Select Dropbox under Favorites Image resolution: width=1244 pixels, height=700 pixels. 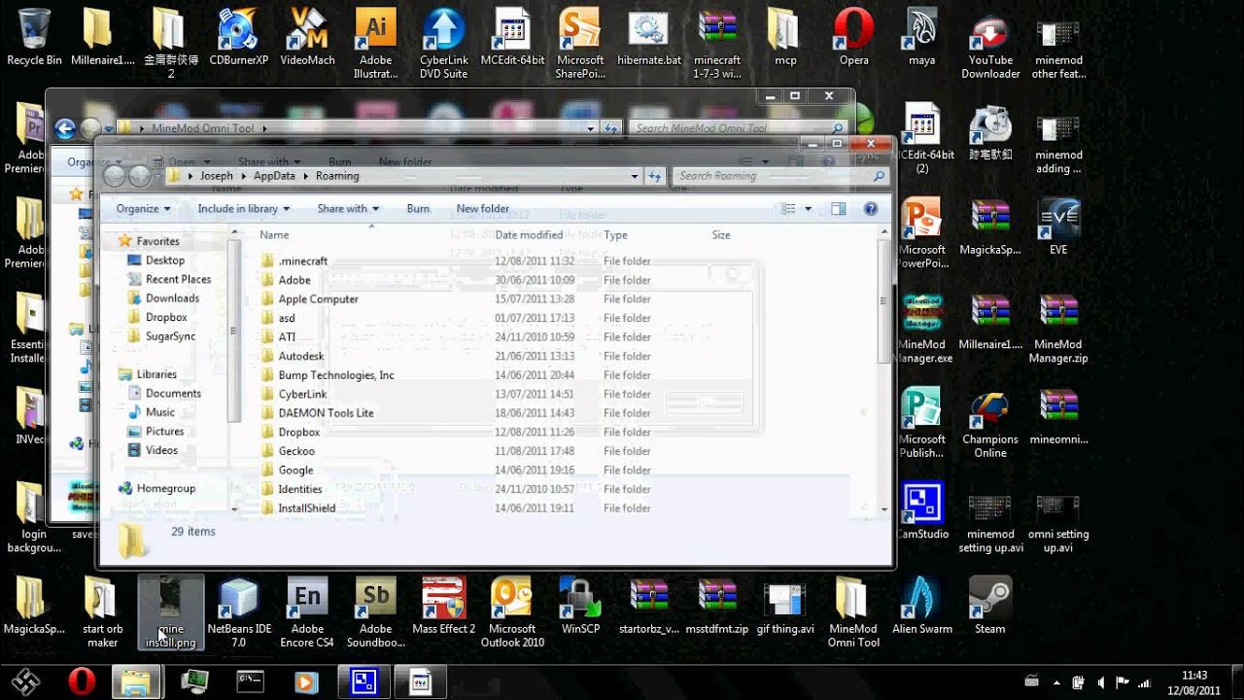click(166, 317)
